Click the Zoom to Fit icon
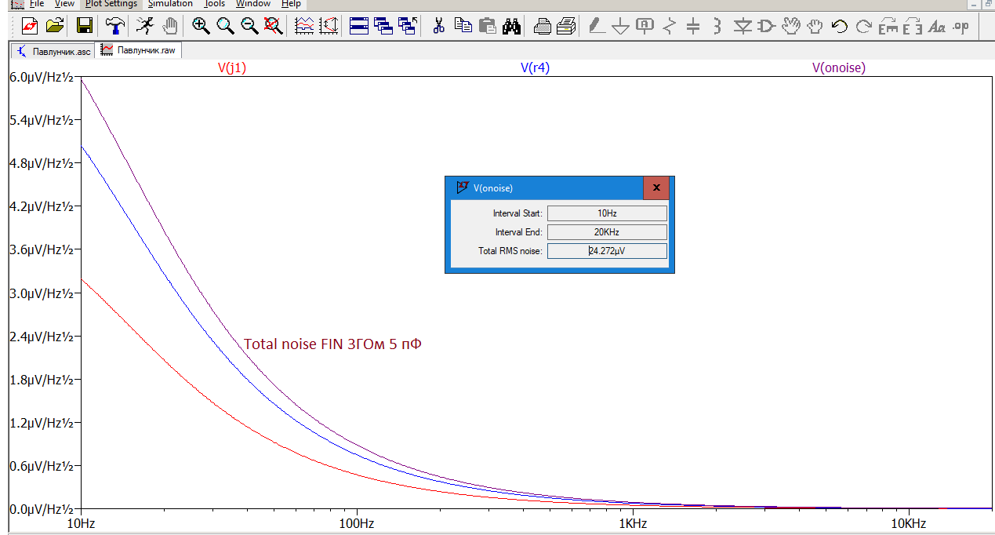The width and height of the screenshot is (995, 535). pos(273,26)
